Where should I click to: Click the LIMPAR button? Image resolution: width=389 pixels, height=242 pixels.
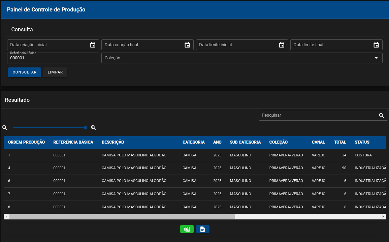(x=55, y=72)
